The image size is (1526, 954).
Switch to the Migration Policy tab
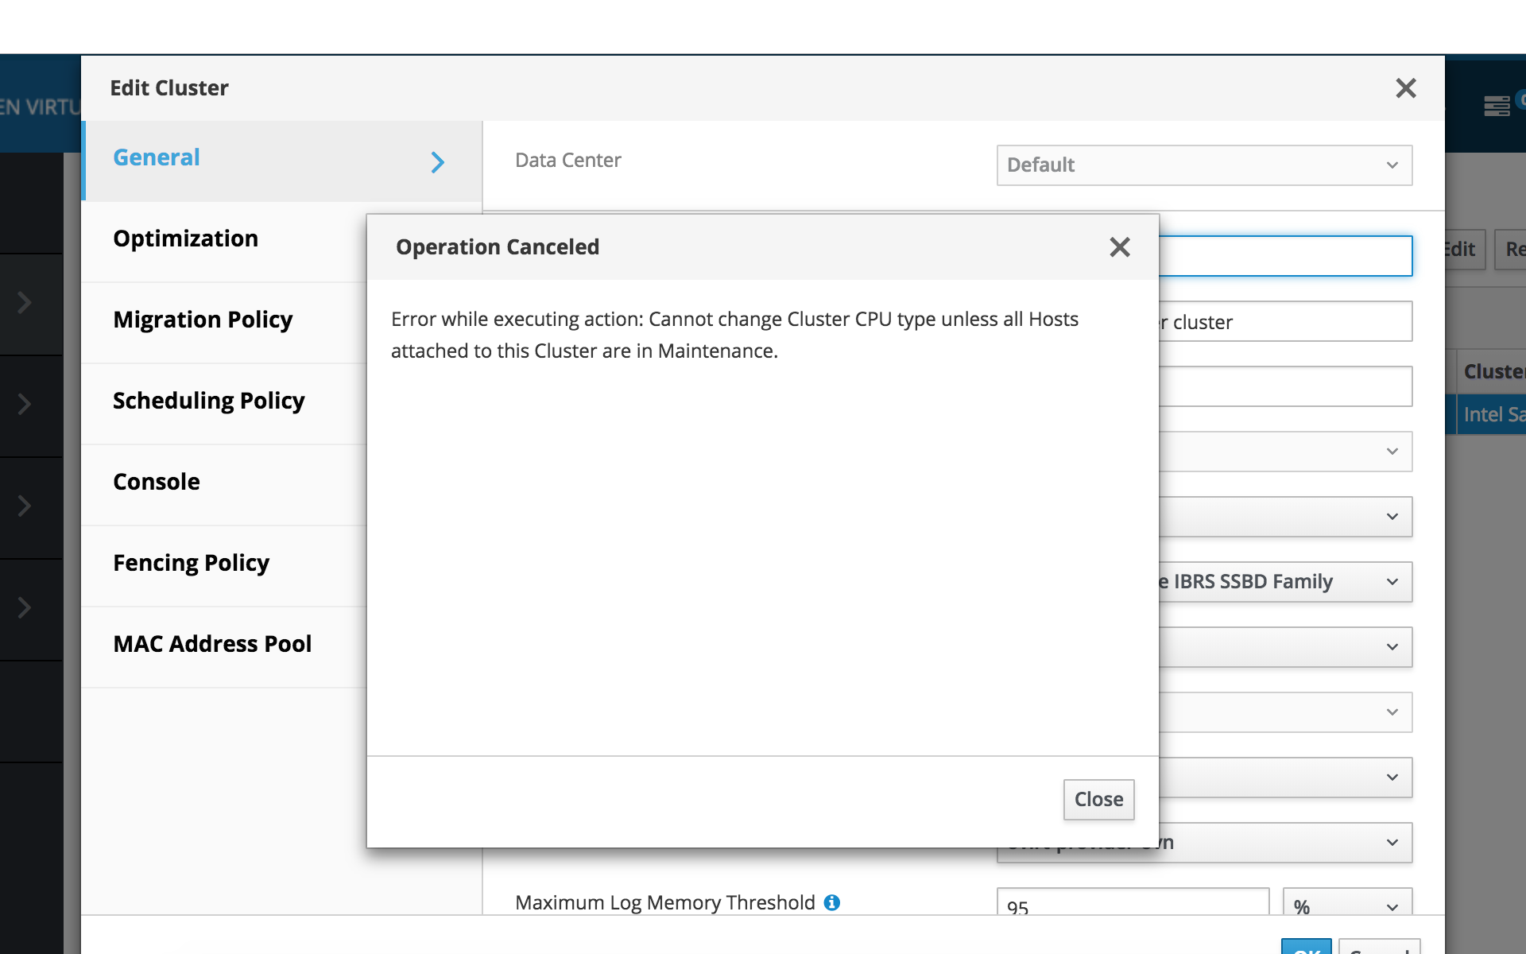point(203,320)
